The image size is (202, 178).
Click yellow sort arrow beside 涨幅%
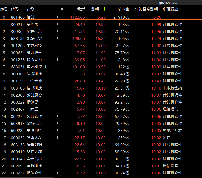[x=105, y=9]
